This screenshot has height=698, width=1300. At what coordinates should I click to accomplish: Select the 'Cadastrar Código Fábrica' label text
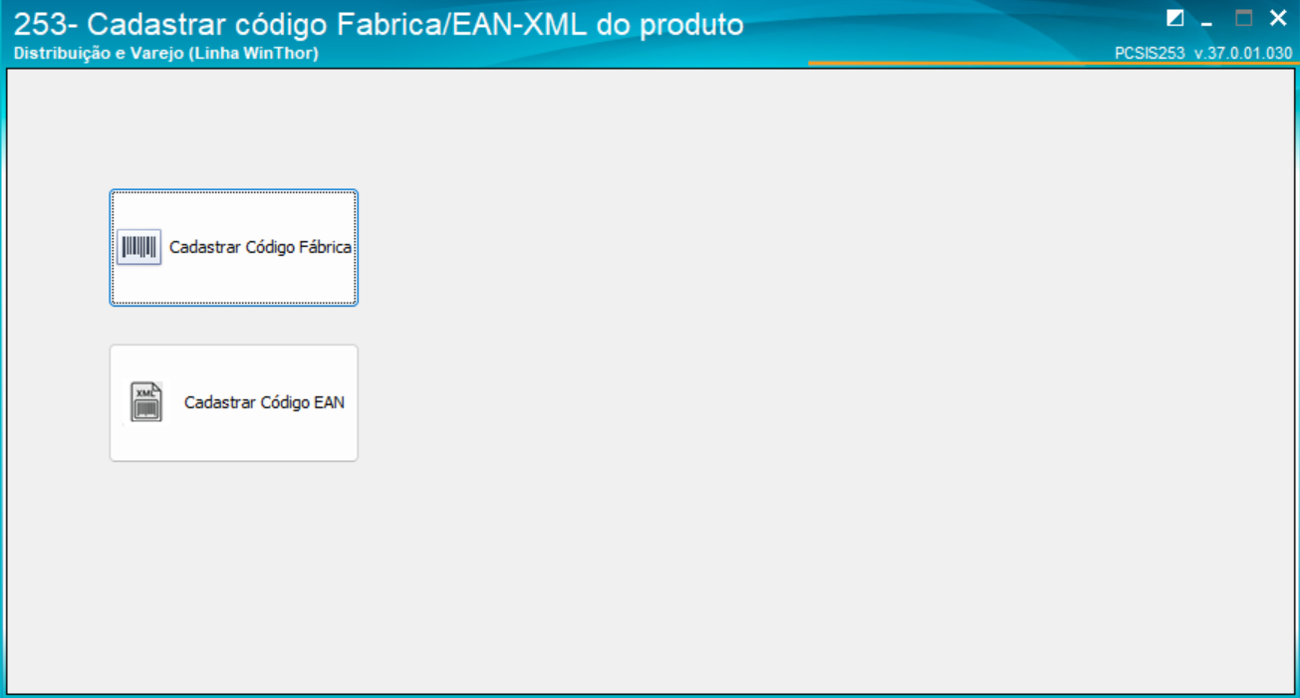pos(260,248)
